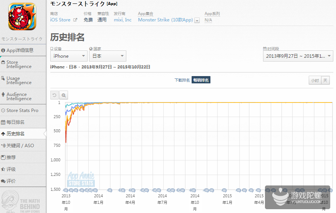Open 推荐 sidebar item

23,158
